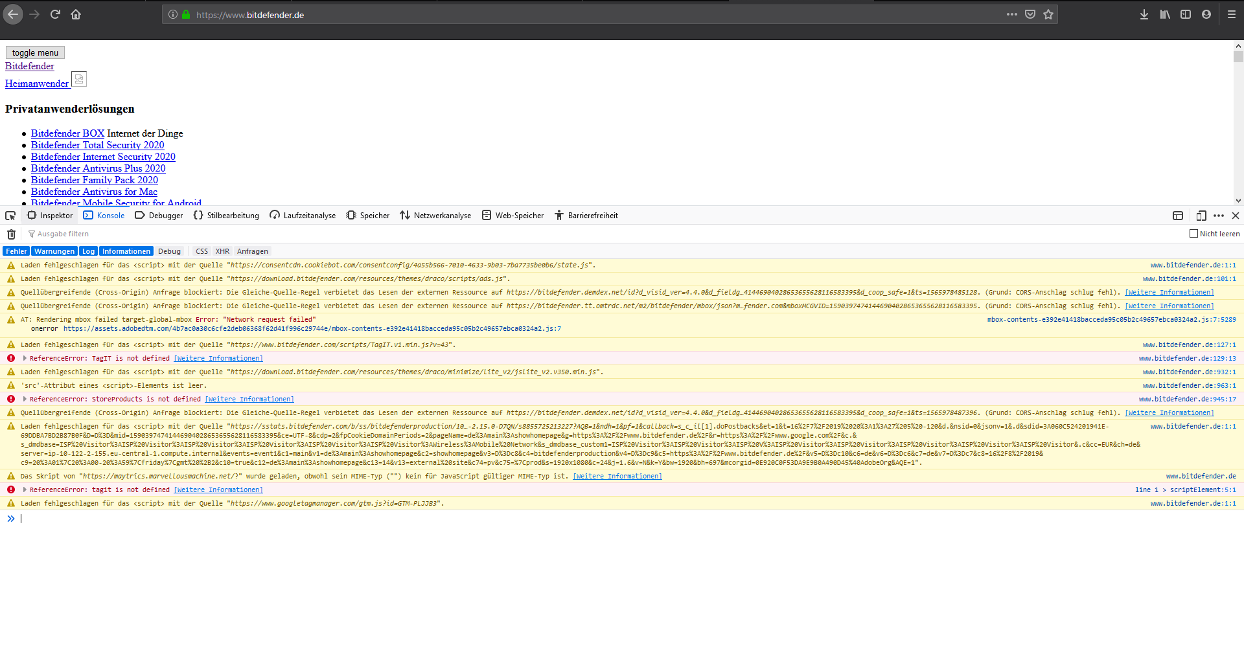The width and height of the screenshot is (1244, 652).
Task: Open Weitere Informationen for StoreProducts error
Action: pos(249,399)
